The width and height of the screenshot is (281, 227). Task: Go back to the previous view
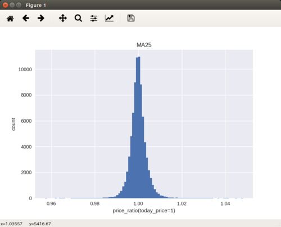(x=26, y=18)
